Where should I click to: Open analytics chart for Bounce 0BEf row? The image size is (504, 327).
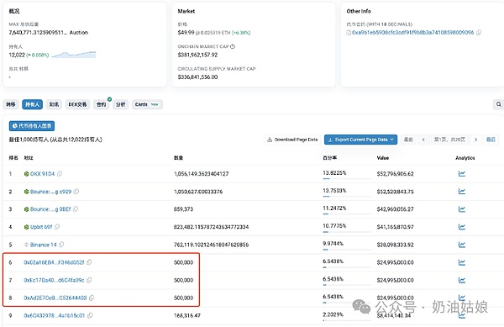[461, 209]
